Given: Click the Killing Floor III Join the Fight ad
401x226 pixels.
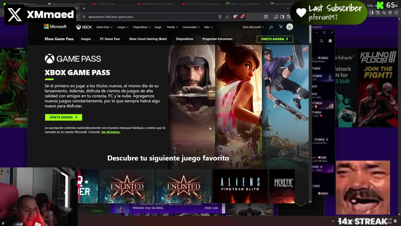Looking at the screenshot, I should 378,88.
